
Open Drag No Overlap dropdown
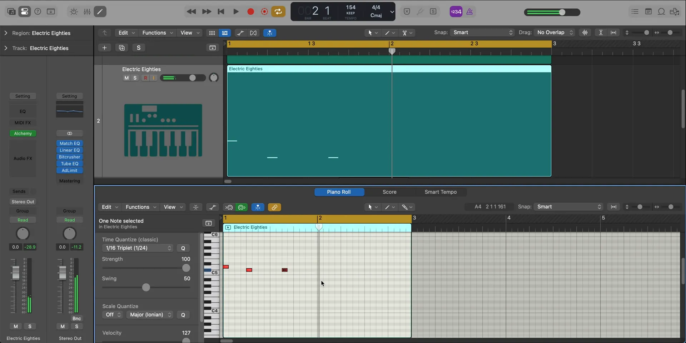tap(555, 33)
